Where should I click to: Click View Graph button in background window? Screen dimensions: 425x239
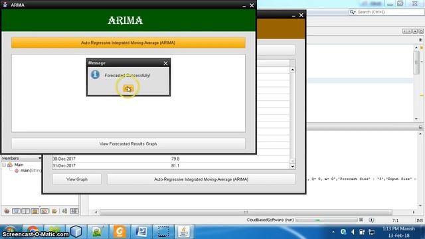[77, 179]
